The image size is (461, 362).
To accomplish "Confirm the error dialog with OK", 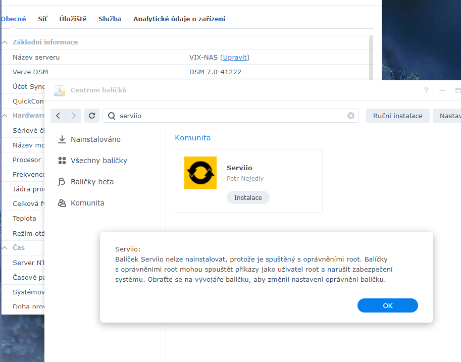I will tap(387, 305).
